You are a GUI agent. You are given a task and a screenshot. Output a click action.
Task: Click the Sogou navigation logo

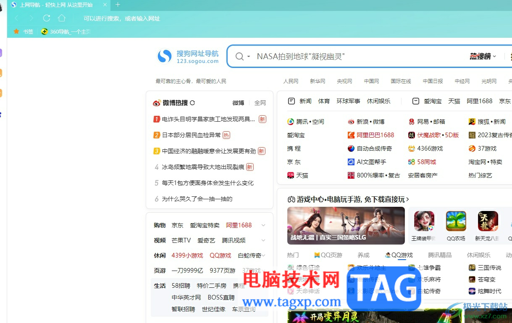(188, 56)
